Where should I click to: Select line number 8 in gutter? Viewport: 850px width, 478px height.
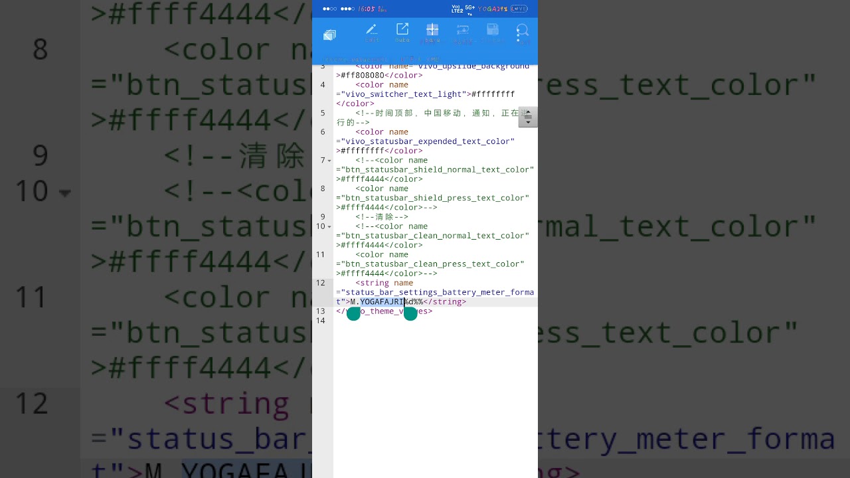coord(323,189)
